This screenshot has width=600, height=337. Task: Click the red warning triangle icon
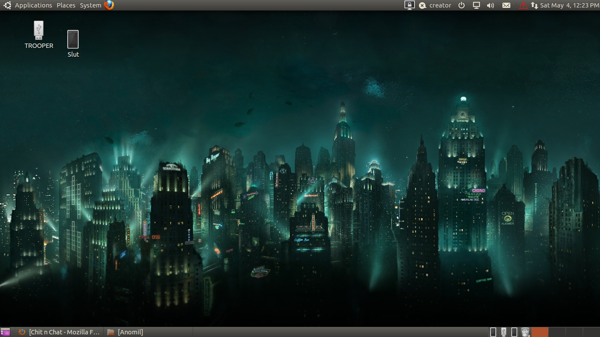(523, 5)
